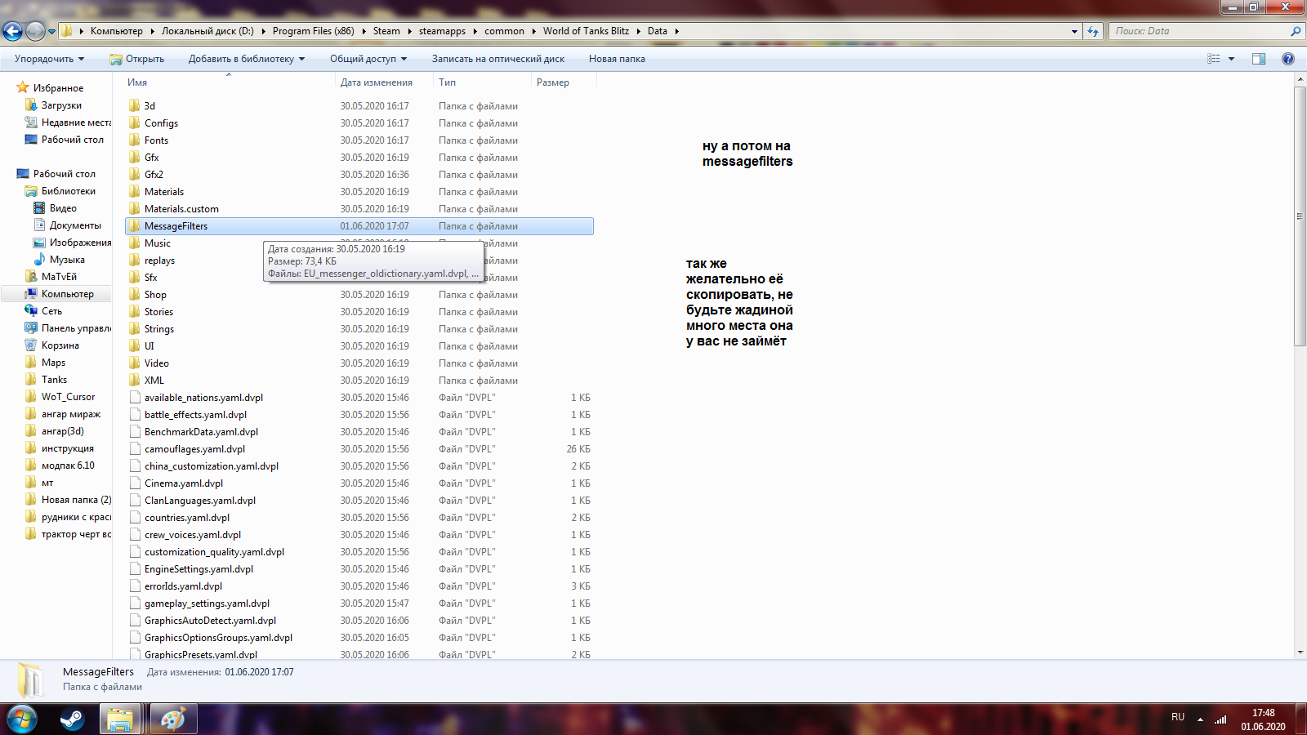Select the replays folder row
The height and width of the screenshot is (735, 1307).
click(359, 261)
